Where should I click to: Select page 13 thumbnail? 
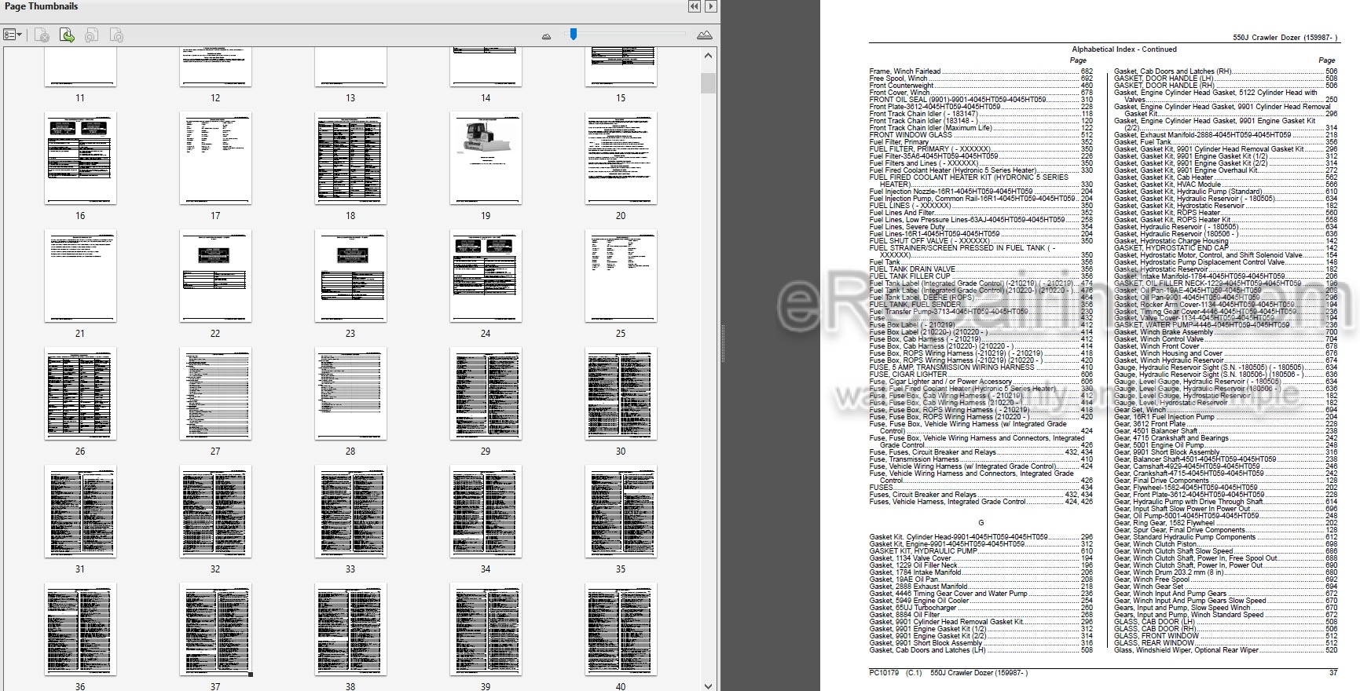pyautogui.click(x=350, y=67)
